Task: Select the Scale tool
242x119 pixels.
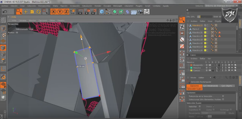Action: tap(32, 12)
